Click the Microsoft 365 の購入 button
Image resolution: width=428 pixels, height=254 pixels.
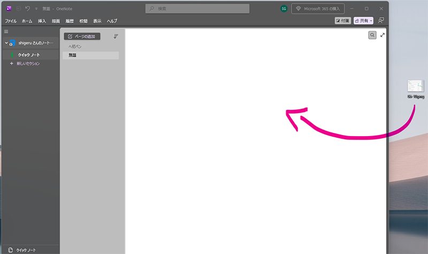(x=318, y=9)
